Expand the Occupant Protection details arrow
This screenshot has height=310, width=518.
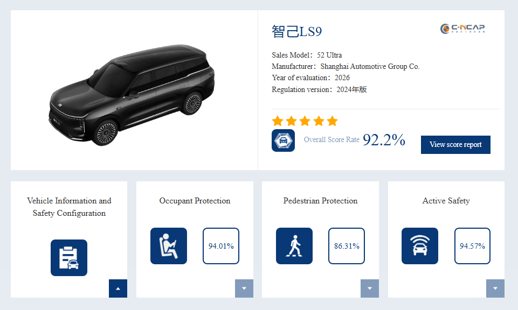(244, 288)
